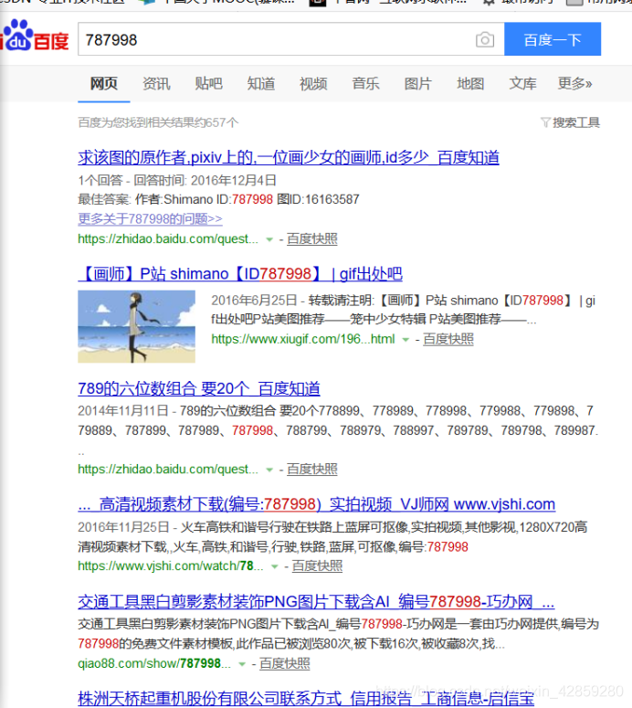Open 百度快照 of 789的六位数组合 result

(312, 470)
